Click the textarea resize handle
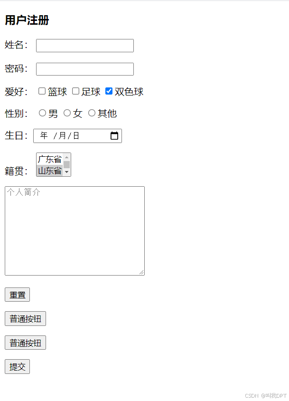Viewport: 289px width, 401px height. [141, 272]
